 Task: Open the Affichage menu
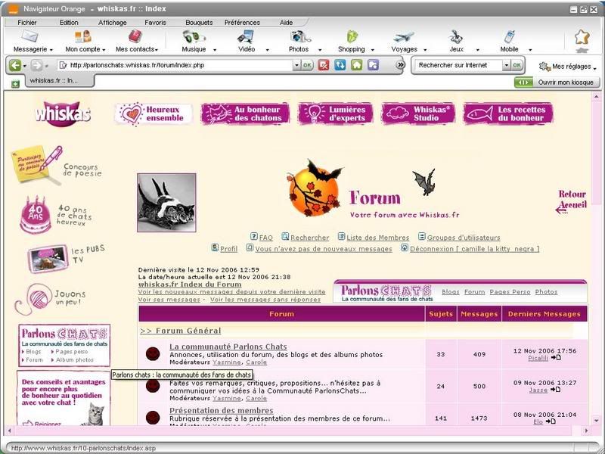[x=112, y=23]
